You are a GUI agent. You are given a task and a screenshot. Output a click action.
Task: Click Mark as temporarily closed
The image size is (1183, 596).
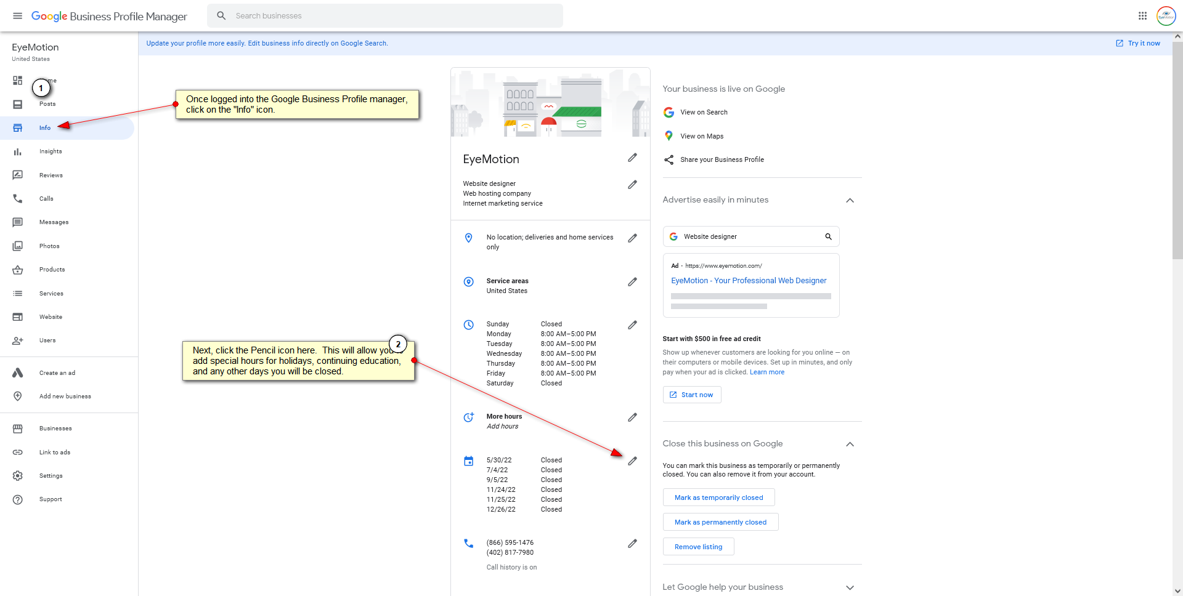point(719,497)
